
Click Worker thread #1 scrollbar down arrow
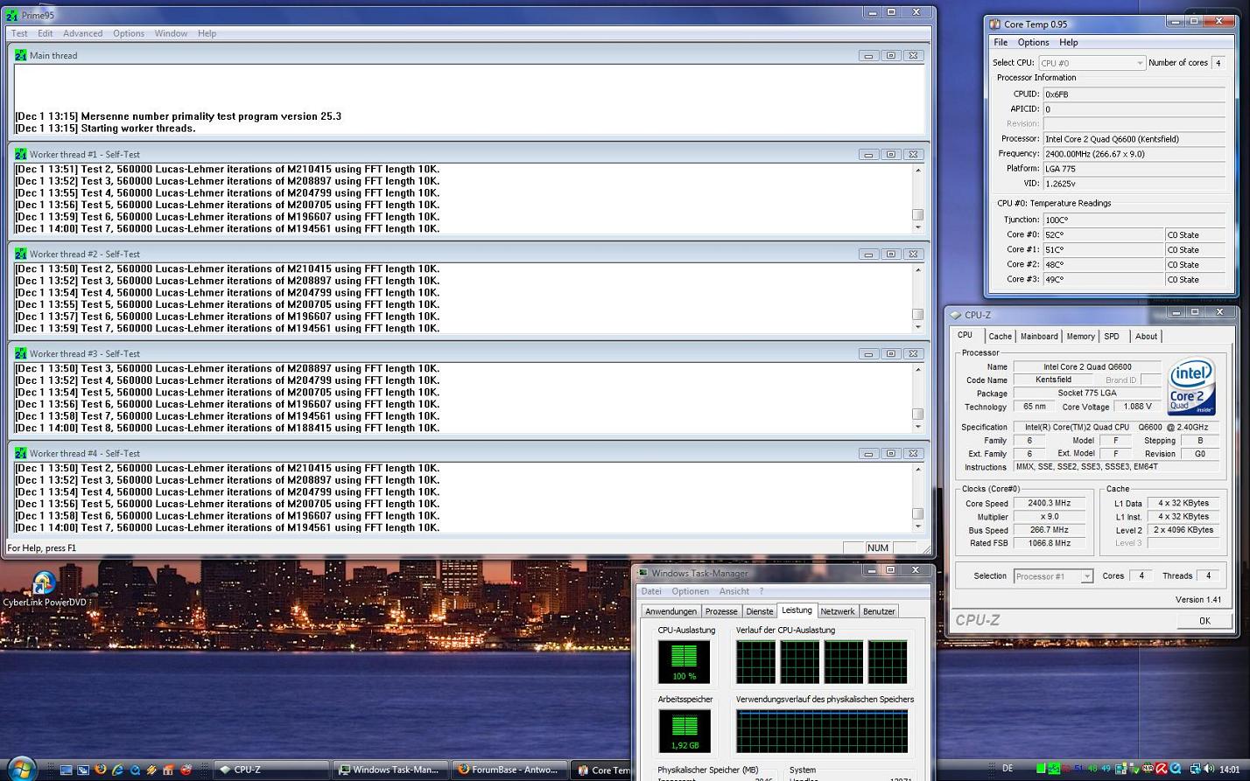917,227
